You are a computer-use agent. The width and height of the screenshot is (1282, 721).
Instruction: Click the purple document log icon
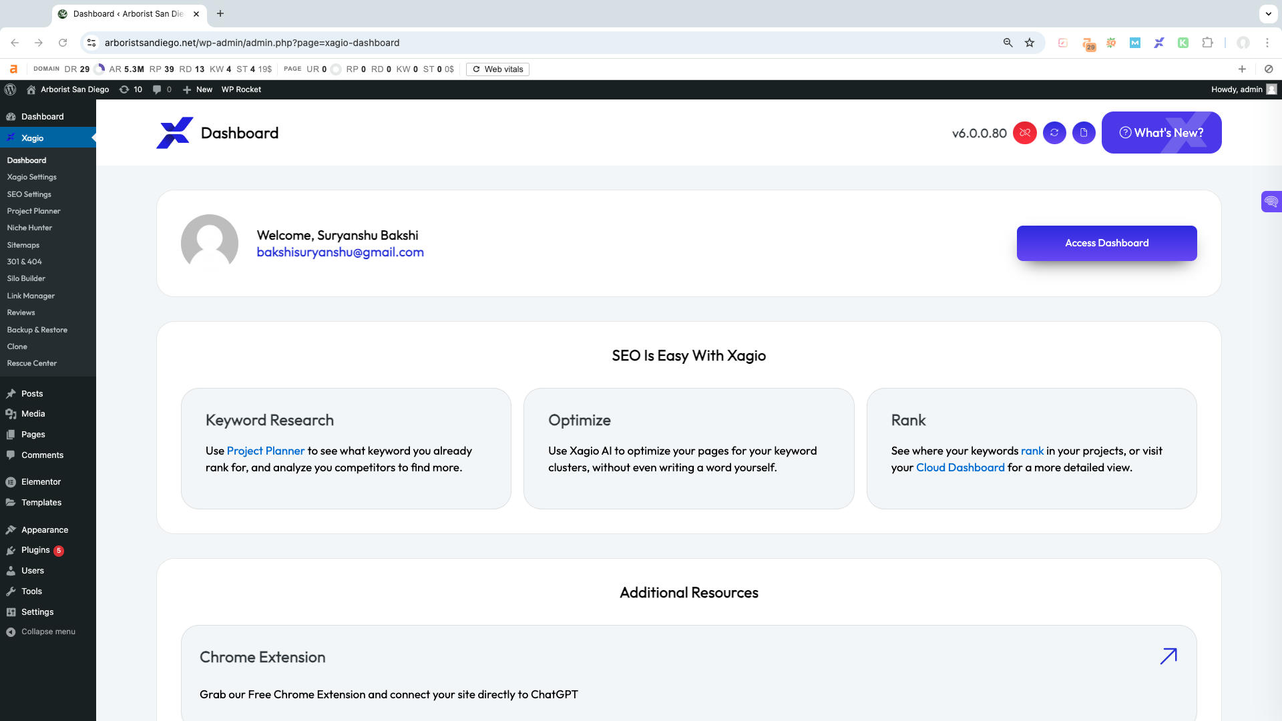pyautogui.click(x=1084, y=133)
